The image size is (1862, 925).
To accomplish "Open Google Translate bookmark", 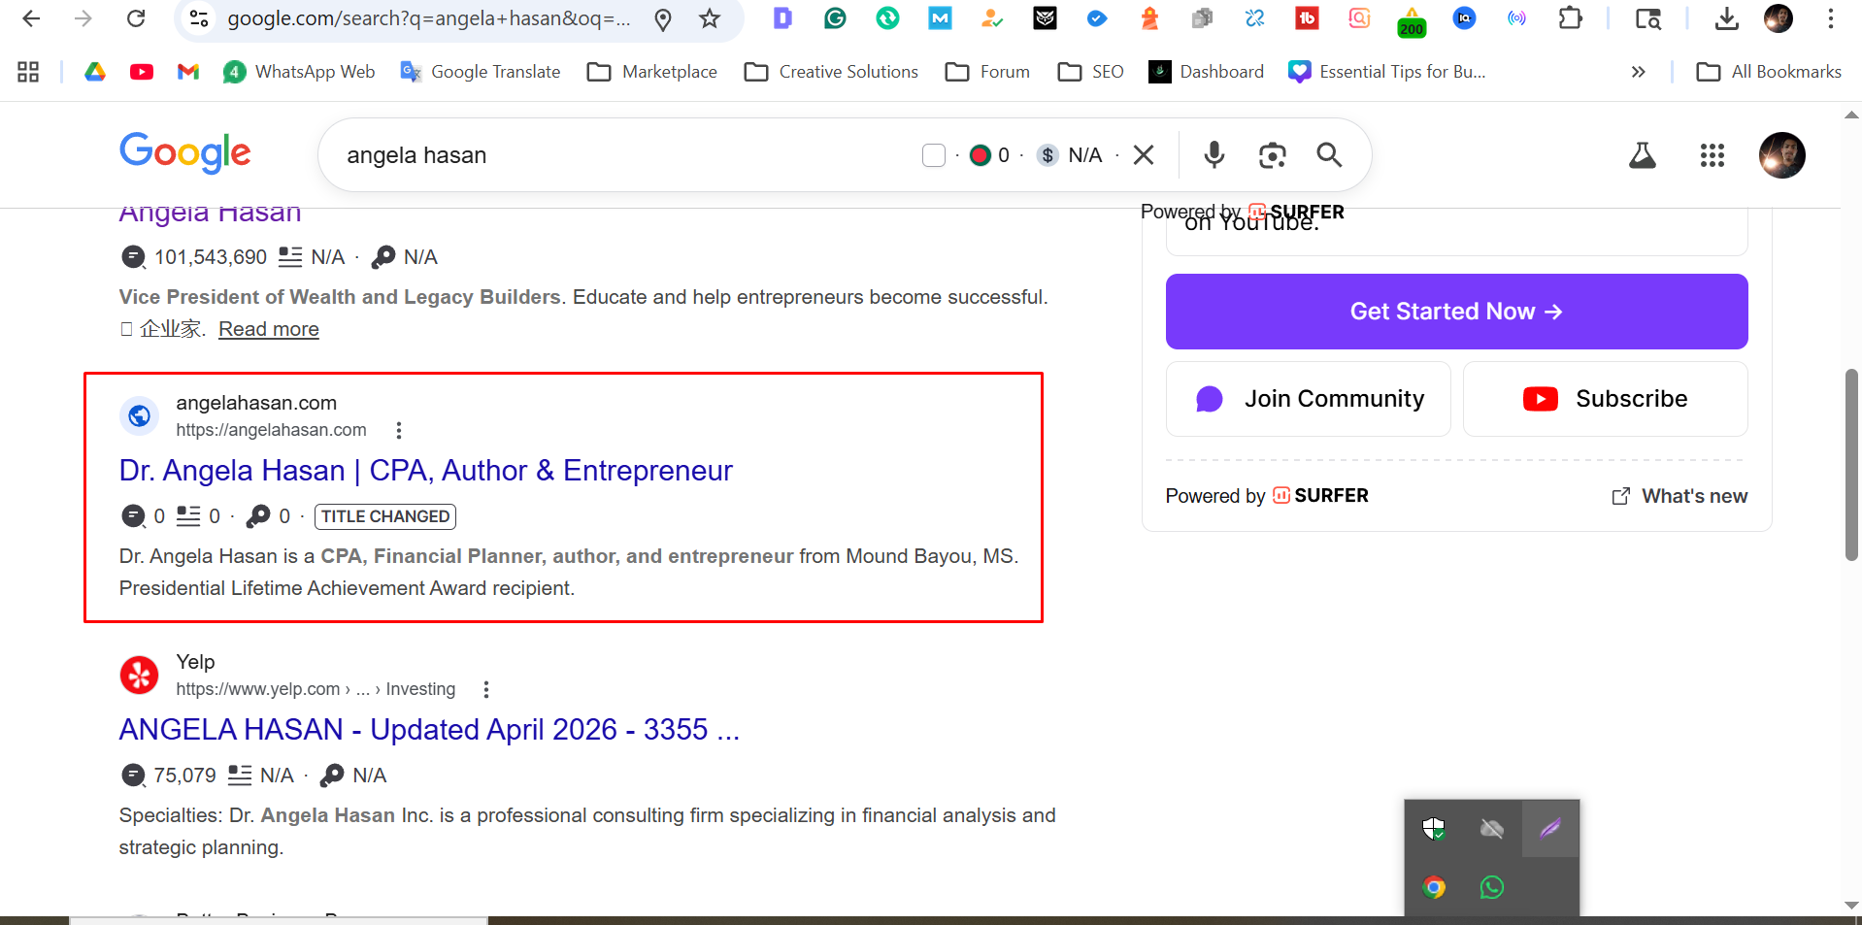I will tap(481, 72).
